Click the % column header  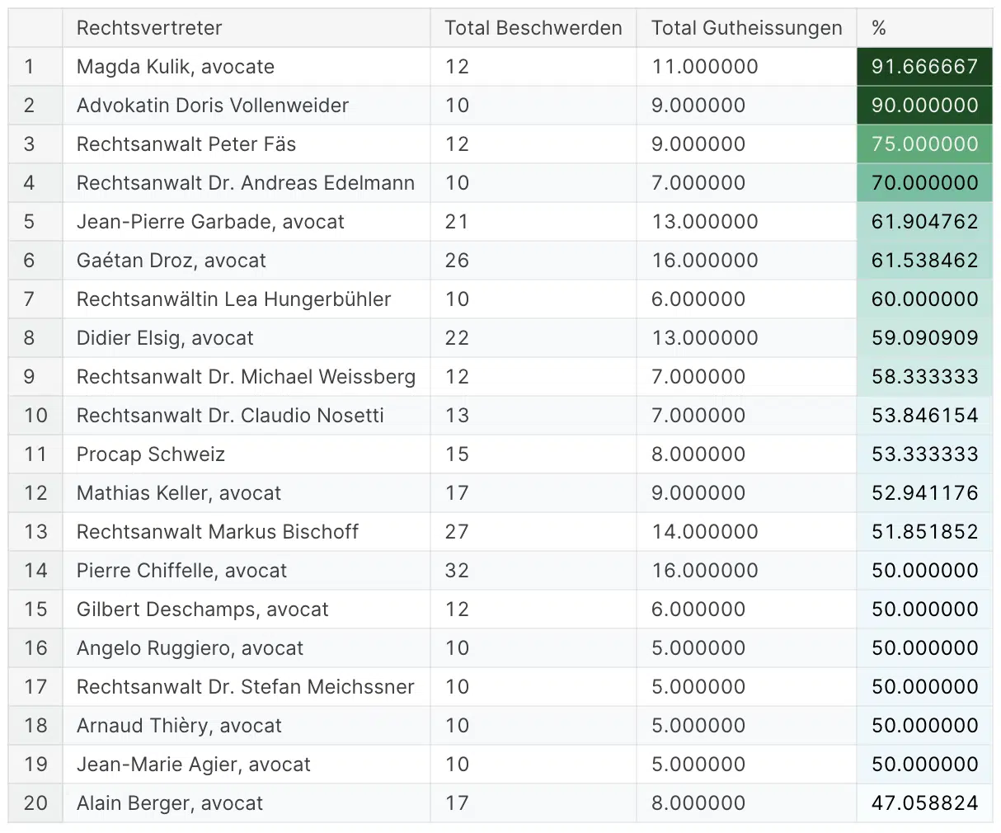tap(879, 28)
